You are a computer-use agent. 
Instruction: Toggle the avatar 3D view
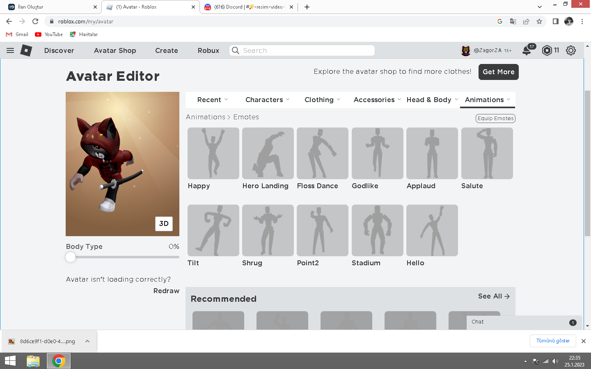tap(164, 223)
